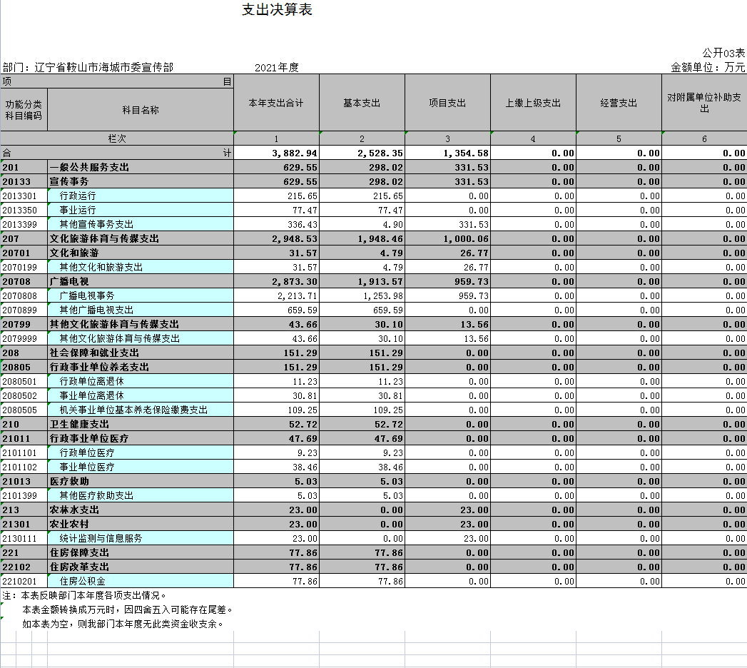Click the 其他宣传事务支出 cell
Image resolution: width=747 pixels, height=668 pixels.
click(x=141, y=224)
